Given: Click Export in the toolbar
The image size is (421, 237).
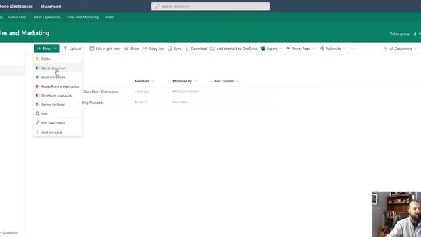Looking at the screenshot, I should [x=272, y=49].
